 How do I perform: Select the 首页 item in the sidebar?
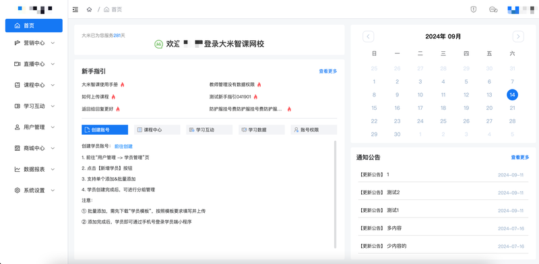[34, 26]
